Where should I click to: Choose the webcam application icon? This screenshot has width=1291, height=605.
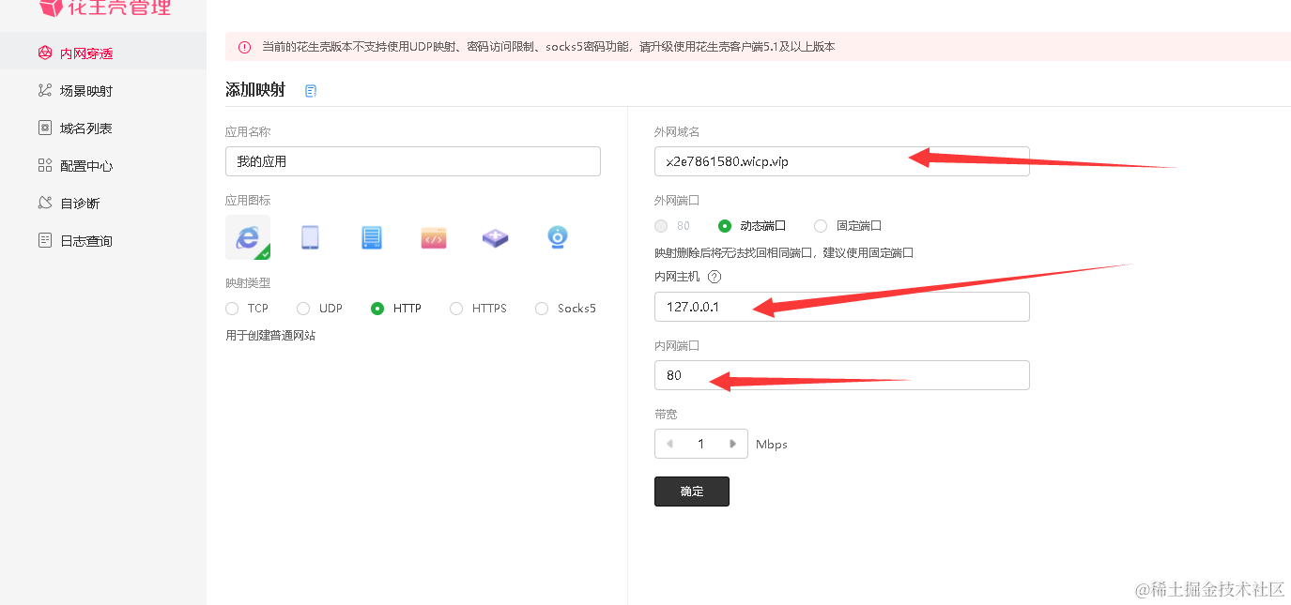tap(557, 237)
